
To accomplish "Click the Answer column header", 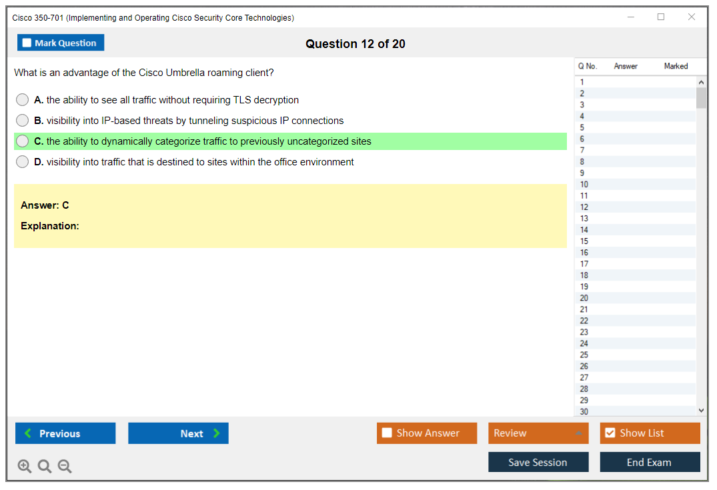I will coord(626,66).
